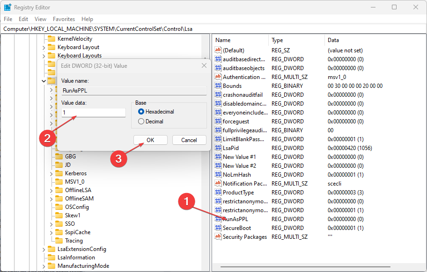
Task: Click the Value data text field
Action: (x=94, y=113)
